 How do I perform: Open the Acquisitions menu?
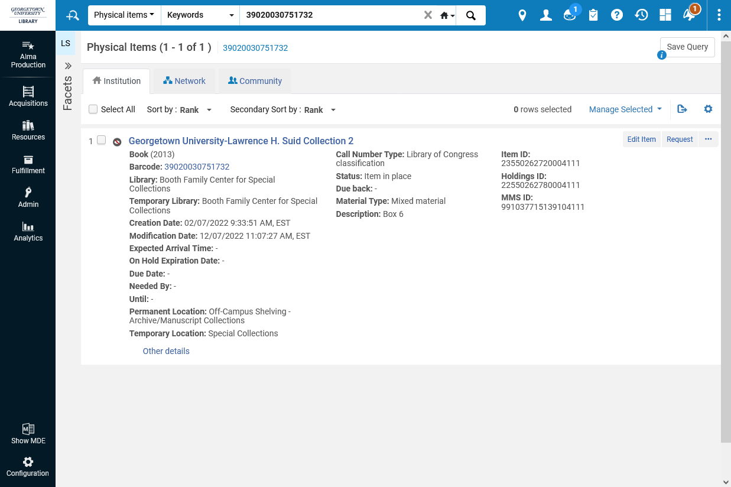point(28,96)
